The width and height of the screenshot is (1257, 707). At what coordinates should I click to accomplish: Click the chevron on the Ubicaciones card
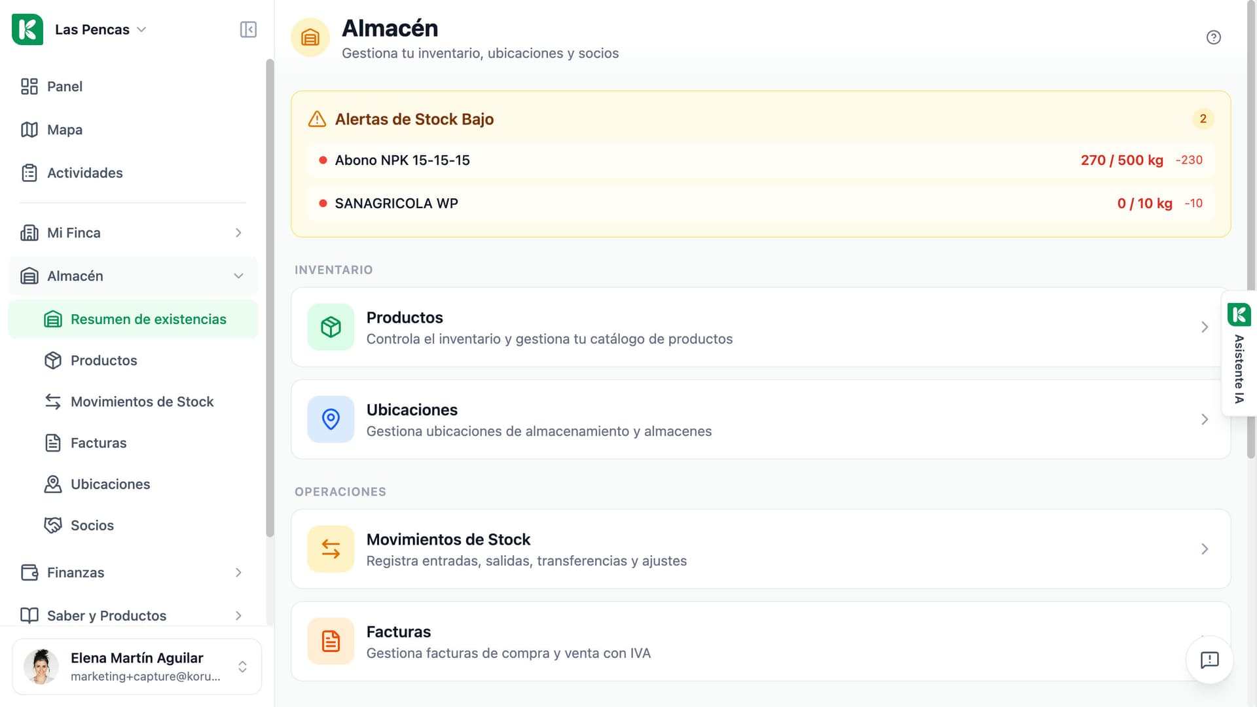tap(1205, 420)
